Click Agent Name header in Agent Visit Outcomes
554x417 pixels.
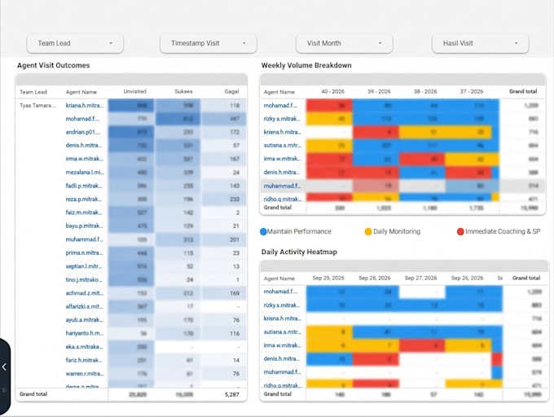pyautogui.click(x=81, y=92)
